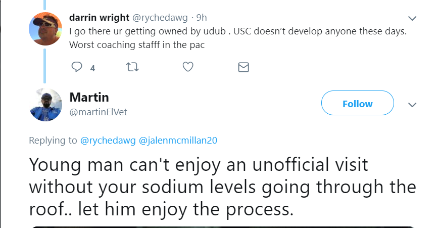This screenshot has width=438, height=228.
Task: Open the @martinElVet handle
Action: point(99,112)
